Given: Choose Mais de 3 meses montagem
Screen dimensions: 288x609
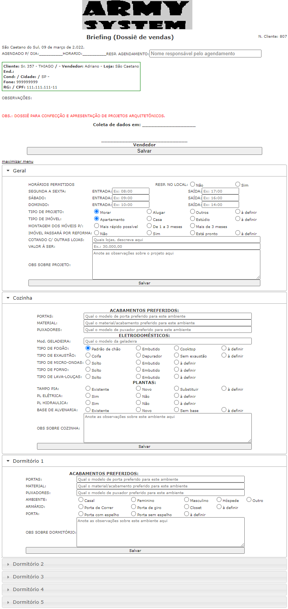Looking at the screenshot, I should (192, 225).
